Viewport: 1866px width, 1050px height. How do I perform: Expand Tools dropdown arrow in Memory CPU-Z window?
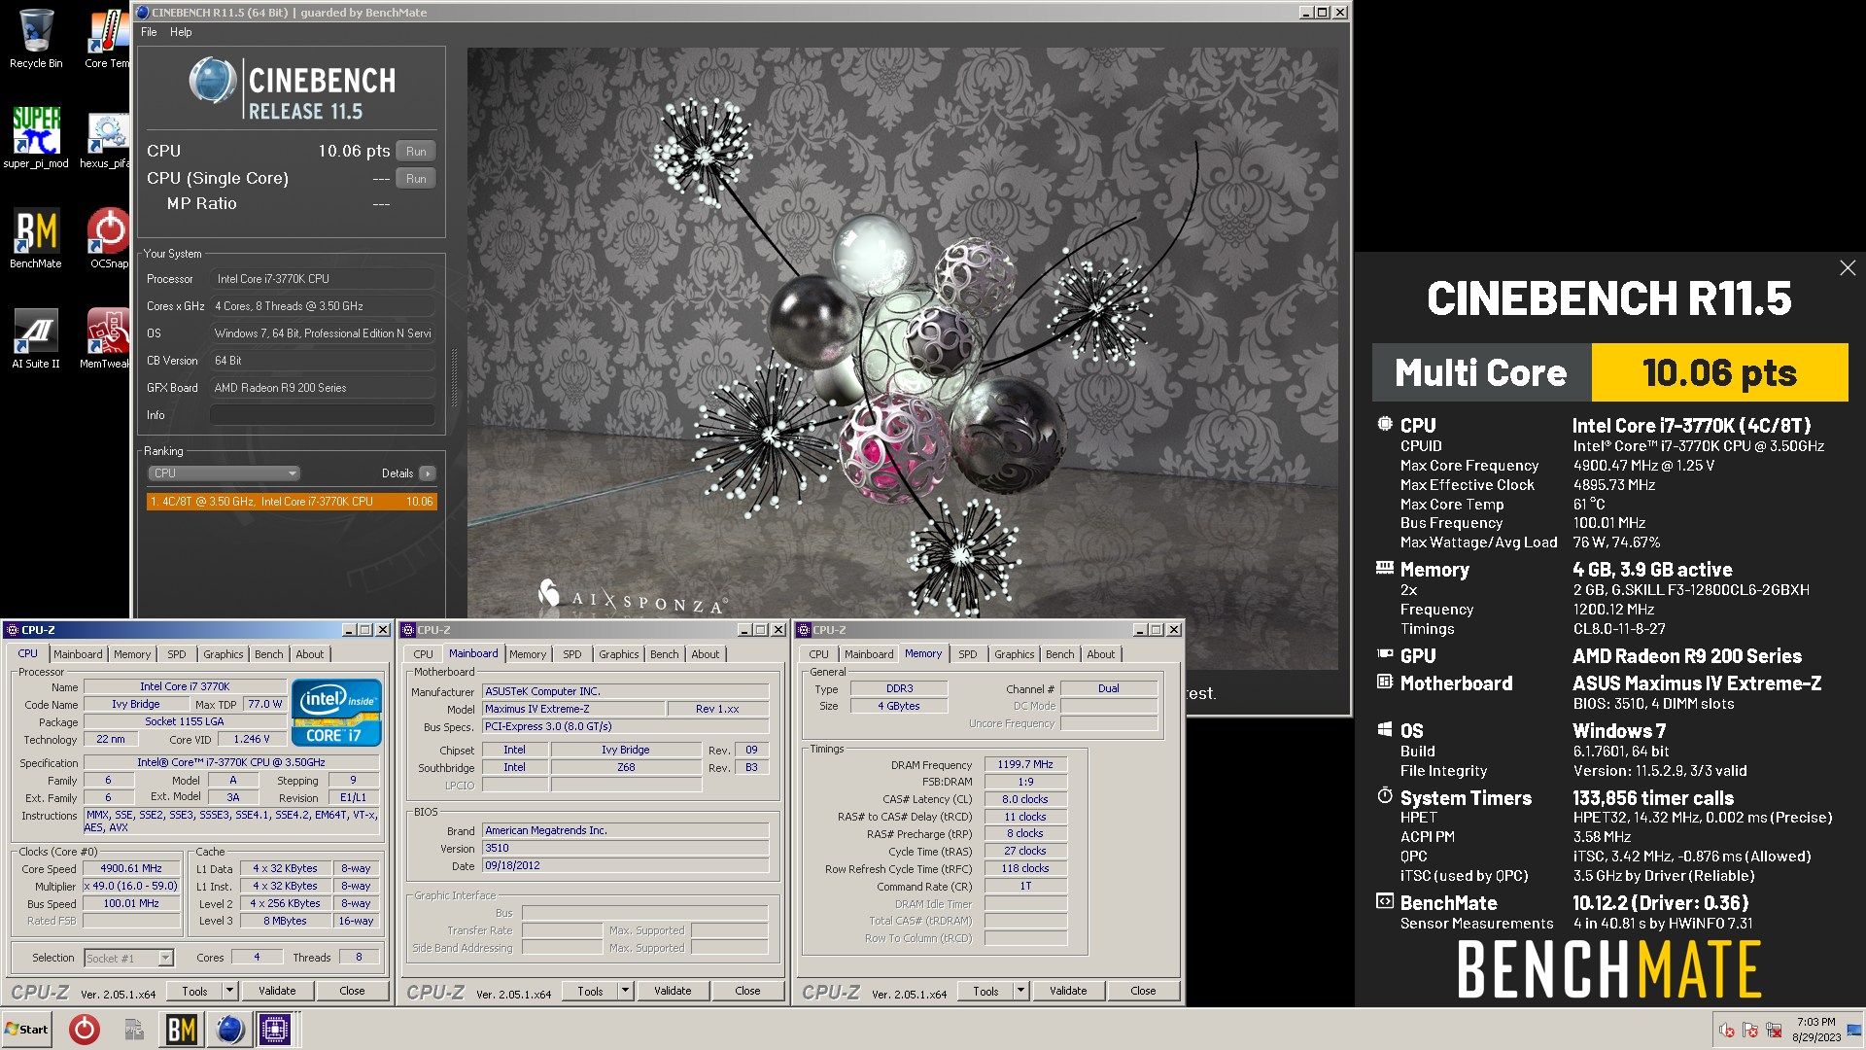pos(1021,991)
